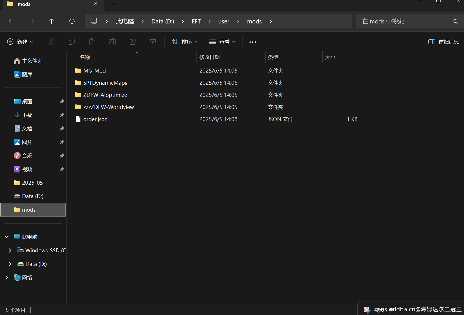Click the pin icon next to 音乐

[62, 156]
